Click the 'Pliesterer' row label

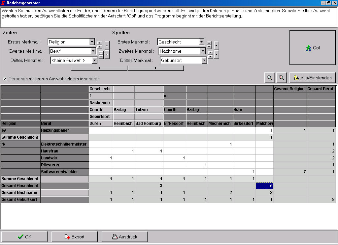coord(65,165)
